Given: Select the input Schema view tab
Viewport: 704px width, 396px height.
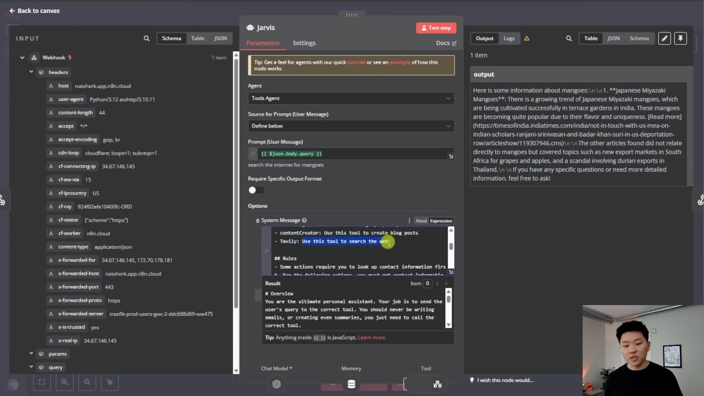Looking at the screenshot, I should click(171, 38).
